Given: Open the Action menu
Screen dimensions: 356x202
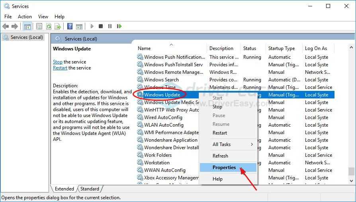Looking at the screenshot, I should tap(25, 17).
